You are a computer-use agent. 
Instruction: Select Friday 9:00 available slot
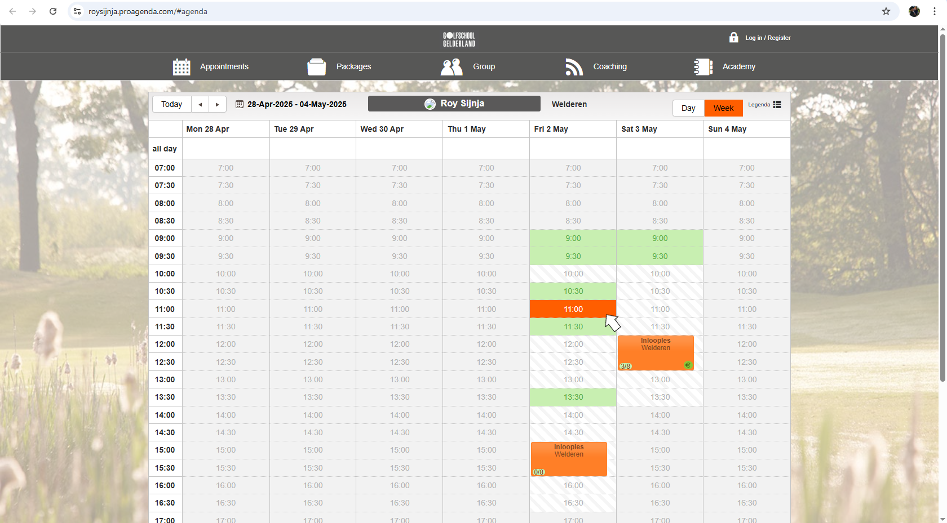coord(573,238)
